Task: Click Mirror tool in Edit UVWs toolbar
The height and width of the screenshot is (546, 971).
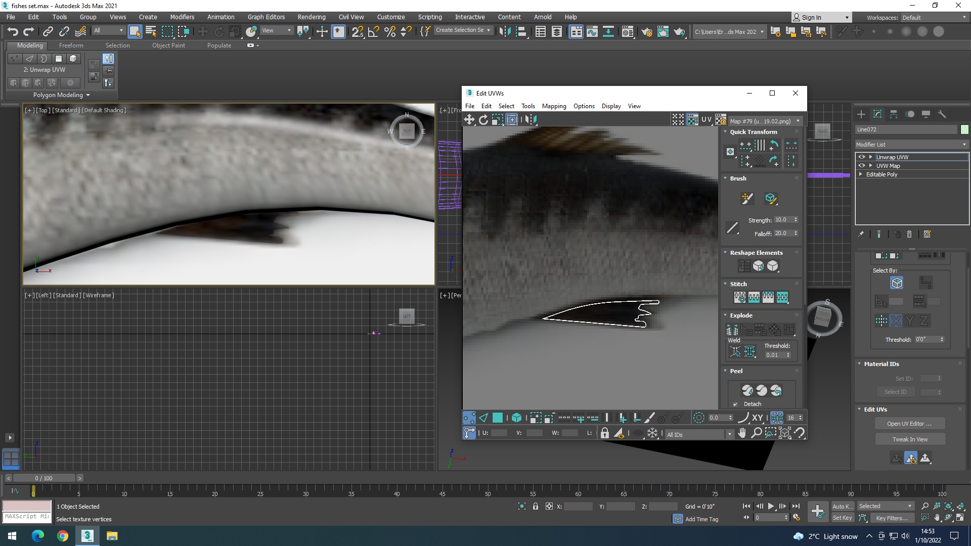Action: coord(531,119)
